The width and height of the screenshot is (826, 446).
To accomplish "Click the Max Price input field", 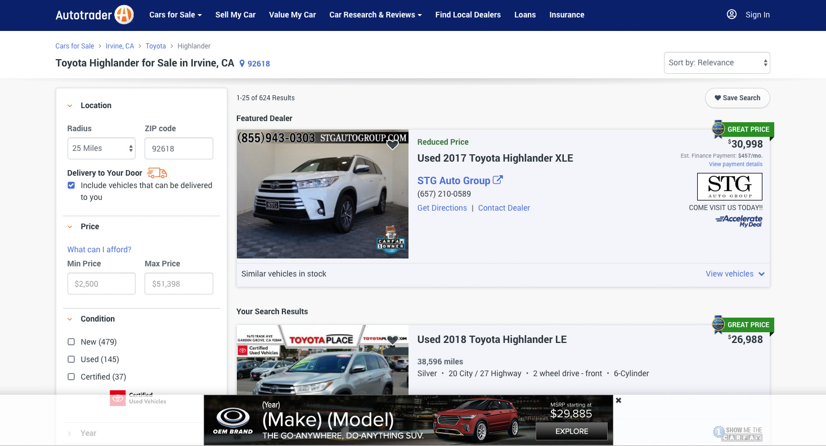I will 179,284.
